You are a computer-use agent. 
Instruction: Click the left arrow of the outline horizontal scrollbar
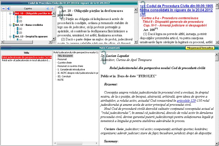55,143
